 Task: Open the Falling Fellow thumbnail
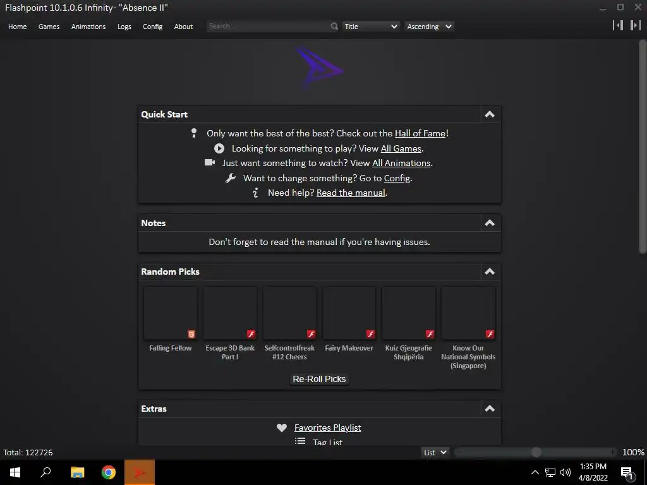171,313
